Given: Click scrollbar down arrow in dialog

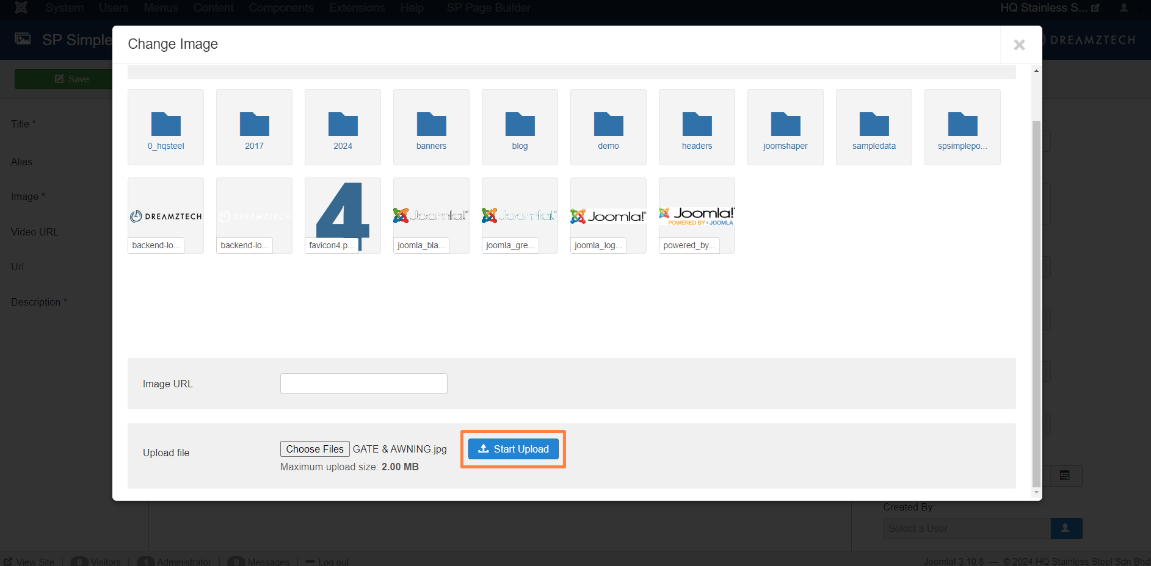Looking at the screenshot, I should (1036, 492).
